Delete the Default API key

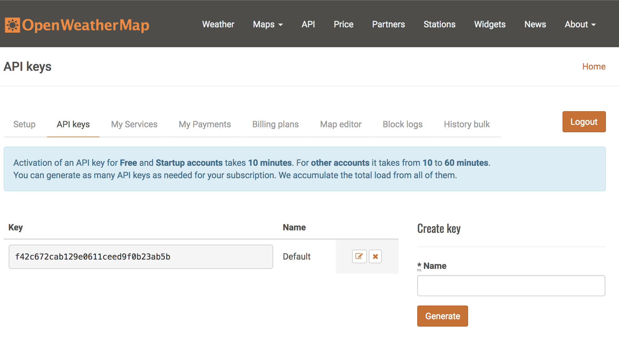coord(375,256)
